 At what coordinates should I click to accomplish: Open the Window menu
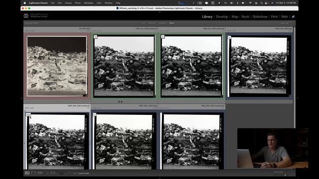[109, 3]
